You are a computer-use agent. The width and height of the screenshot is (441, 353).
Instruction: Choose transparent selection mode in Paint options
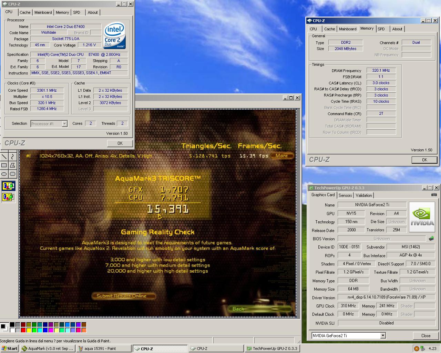[x=8, y=197]
